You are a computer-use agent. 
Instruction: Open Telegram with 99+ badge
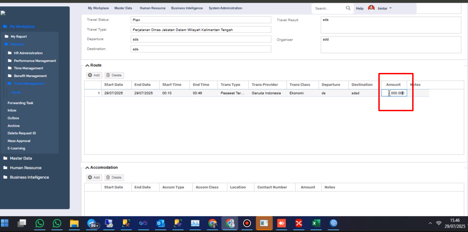[92, 223]
